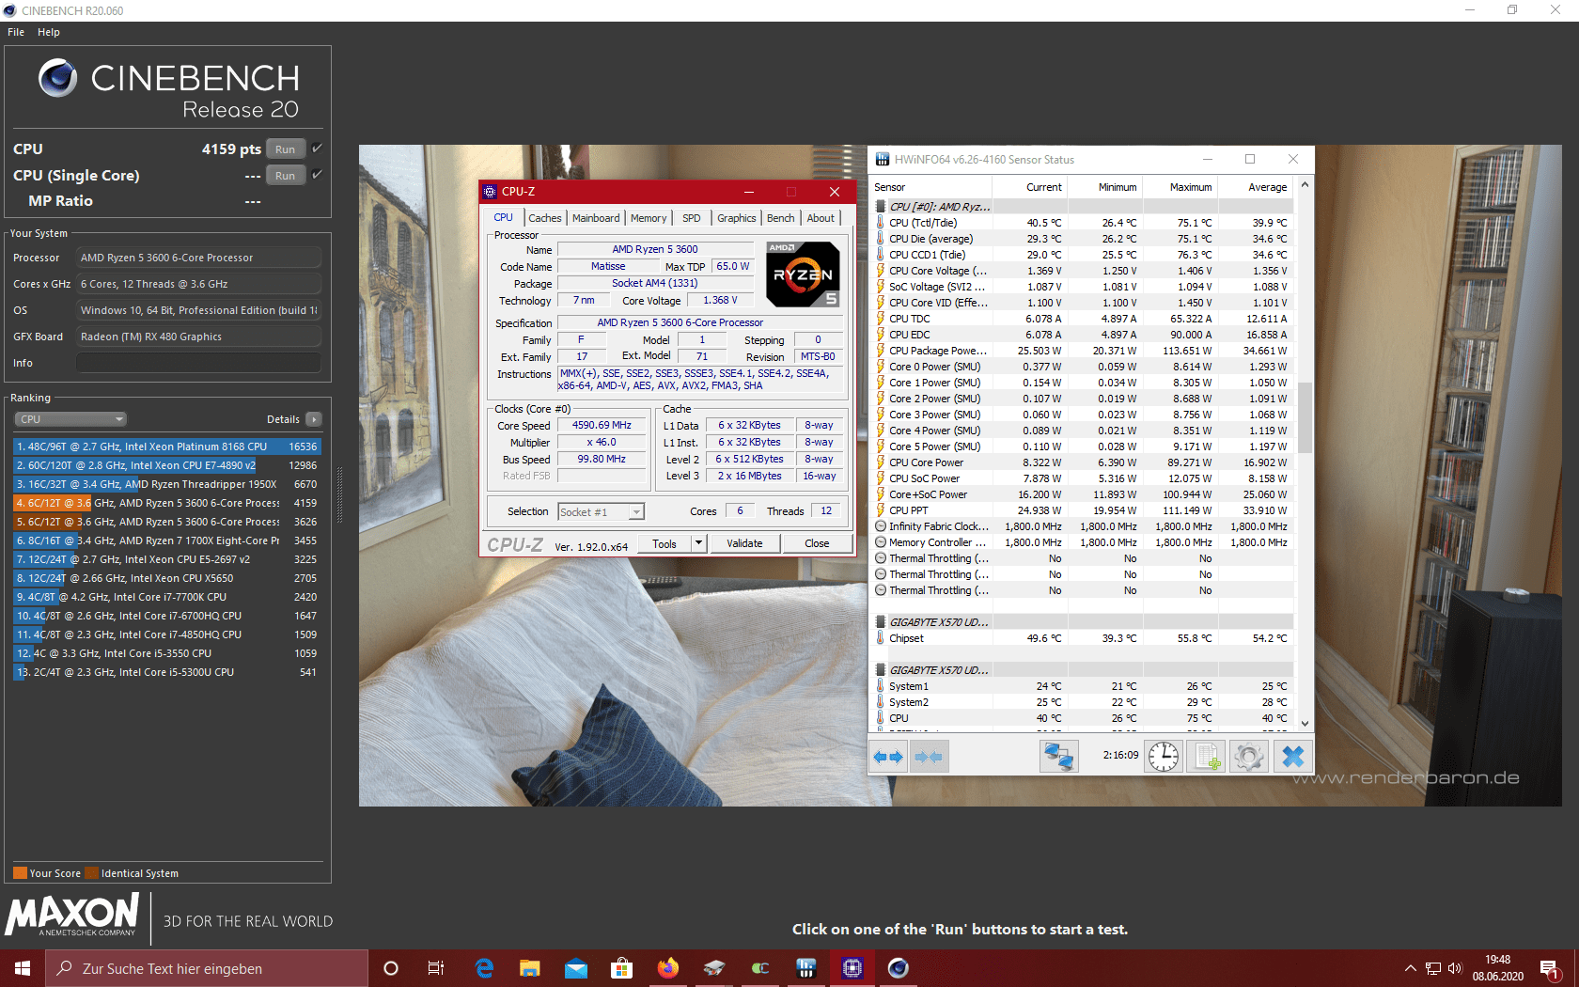Screen dimensions: 1579x987
Task: Expand ranking Details arrow
Action: 314,419
